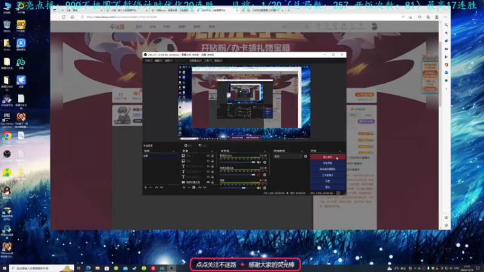Open Google Chrome desktop shortcut
Screen dimensions: 484x272
[7, 136]
